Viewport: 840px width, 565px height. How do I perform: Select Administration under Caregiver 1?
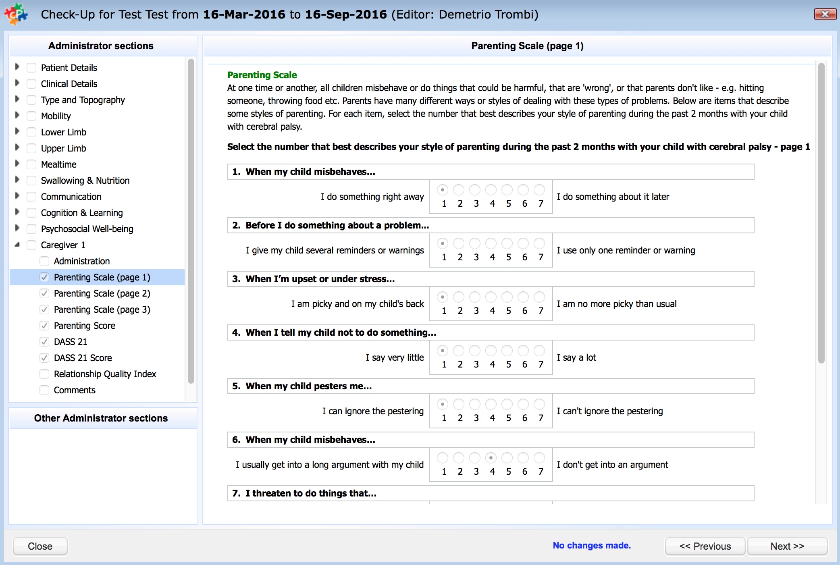point(82,261)
